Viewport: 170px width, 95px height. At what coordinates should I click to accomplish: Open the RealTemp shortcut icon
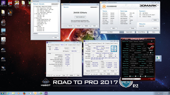pyautogui.click(x=17, y=4)
